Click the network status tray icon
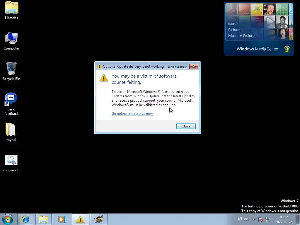This screenshot has height=225, width=300. [268, 219]
